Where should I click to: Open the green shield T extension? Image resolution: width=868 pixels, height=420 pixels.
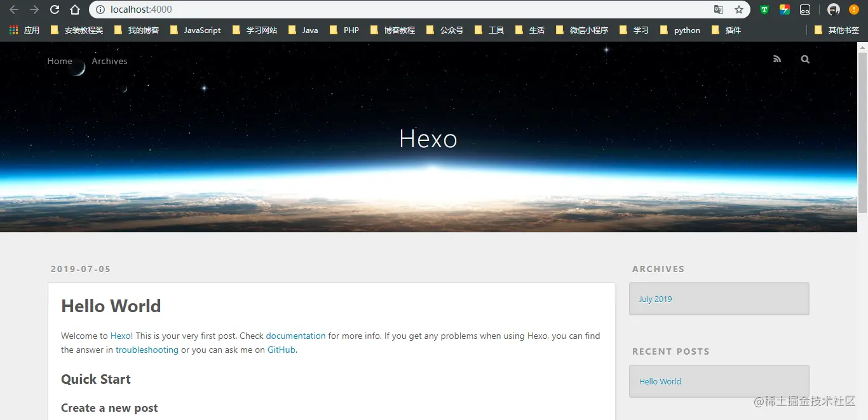tap(764, 10)
